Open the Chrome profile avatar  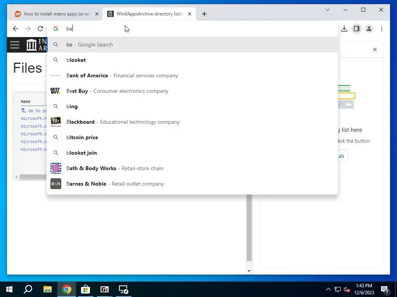coord(369,29)
